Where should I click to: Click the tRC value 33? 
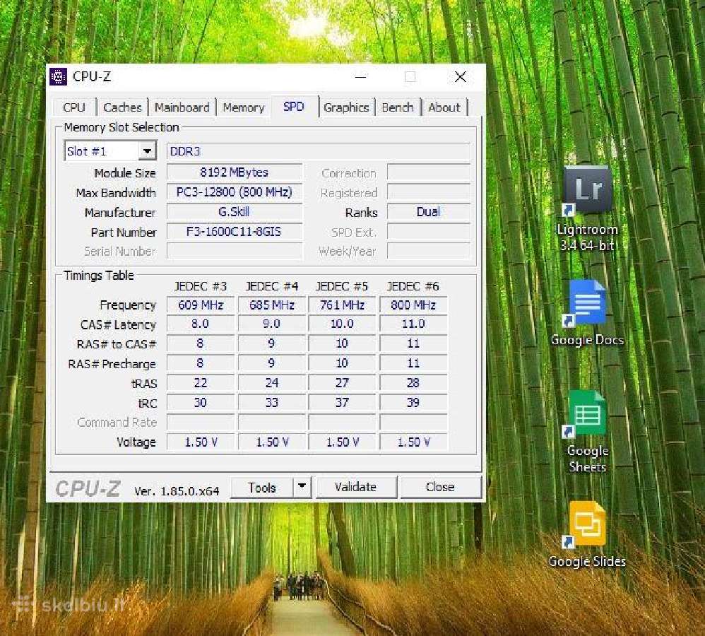(x=271, y=403)
